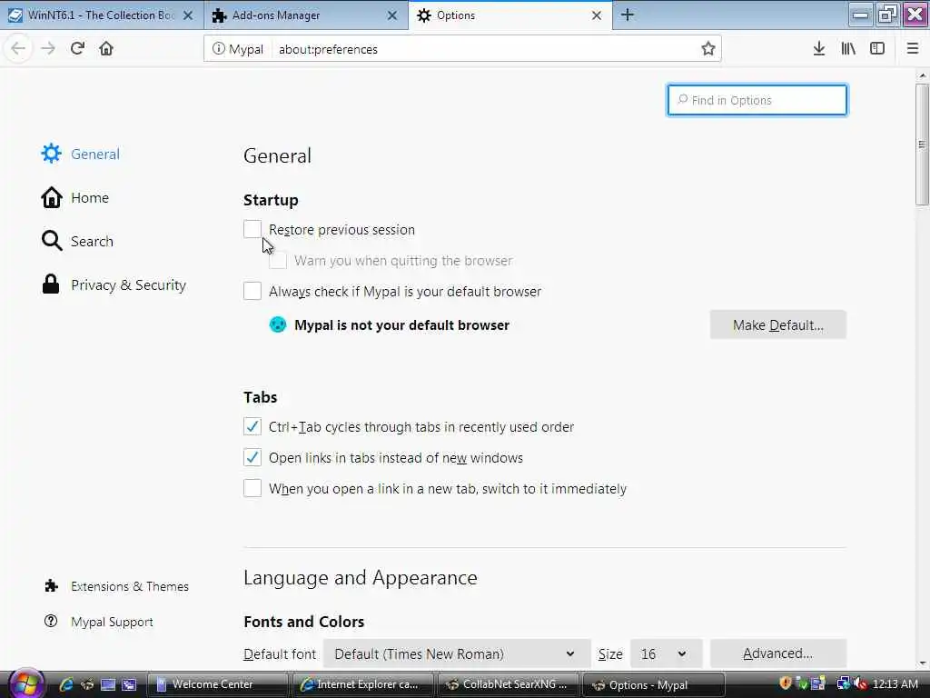
Task: Close the WinNT6.1 Collection Book tab
Action: (187, 15)
